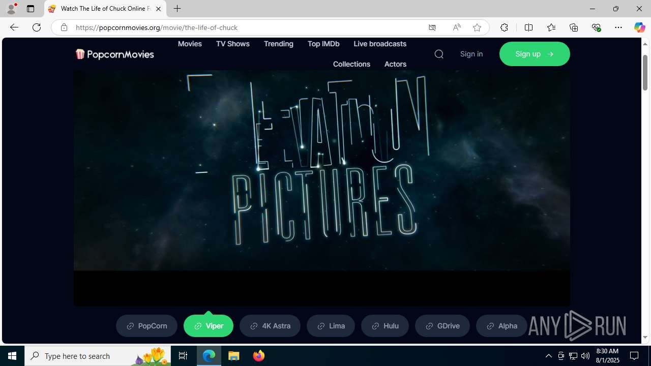Open Task View on taskbar
Image resolution: width=651 pixels, height=366 pixels.
coord(183,356)
